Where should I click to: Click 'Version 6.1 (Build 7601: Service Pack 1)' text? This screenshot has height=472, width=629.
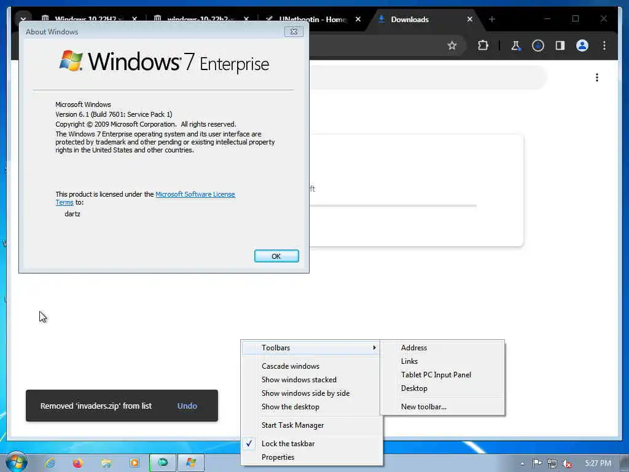click(114, 114)
